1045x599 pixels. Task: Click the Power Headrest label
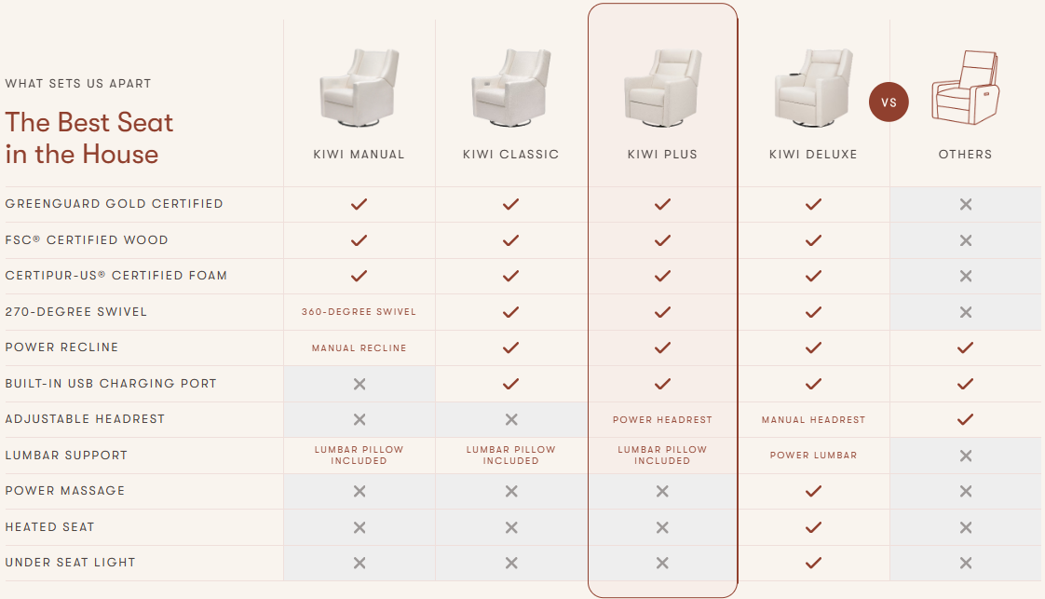[662, 420]
